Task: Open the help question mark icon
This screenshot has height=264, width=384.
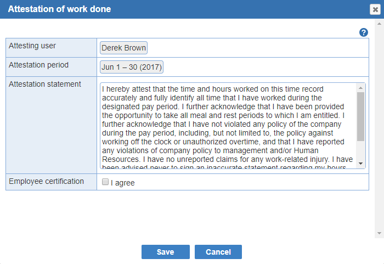Action: click(363, 32)
